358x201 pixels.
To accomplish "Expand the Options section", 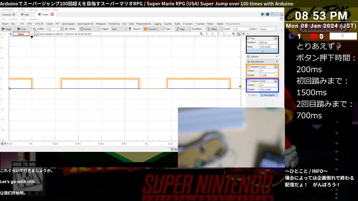I will (262, 56).
